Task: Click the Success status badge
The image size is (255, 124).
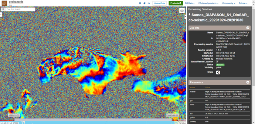Action: click(x=220, y=65)
